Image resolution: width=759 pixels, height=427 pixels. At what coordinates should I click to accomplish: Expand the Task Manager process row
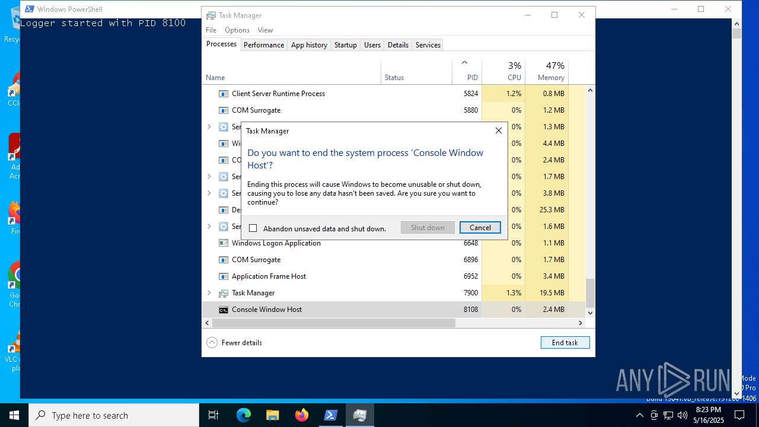point(209,293)
